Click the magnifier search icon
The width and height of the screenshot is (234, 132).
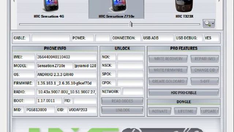[207, 23]
